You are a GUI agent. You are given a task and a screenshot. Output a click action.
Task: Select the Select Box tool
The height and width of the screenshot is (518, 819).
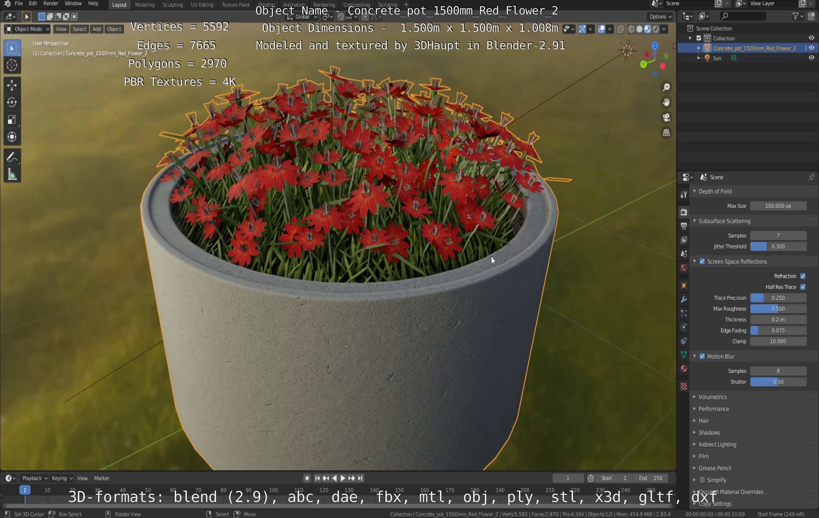tap(12, 48)
